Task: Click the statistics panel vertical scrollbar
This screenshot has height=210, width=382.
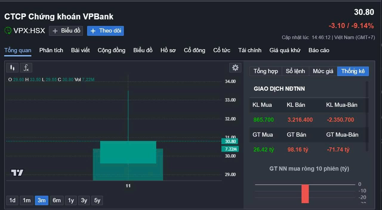Action: [x=367, y=116]
